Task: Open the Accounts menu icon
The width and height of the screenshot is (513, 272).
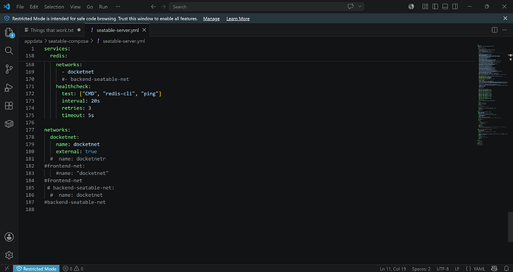Action: coord(9,237)
